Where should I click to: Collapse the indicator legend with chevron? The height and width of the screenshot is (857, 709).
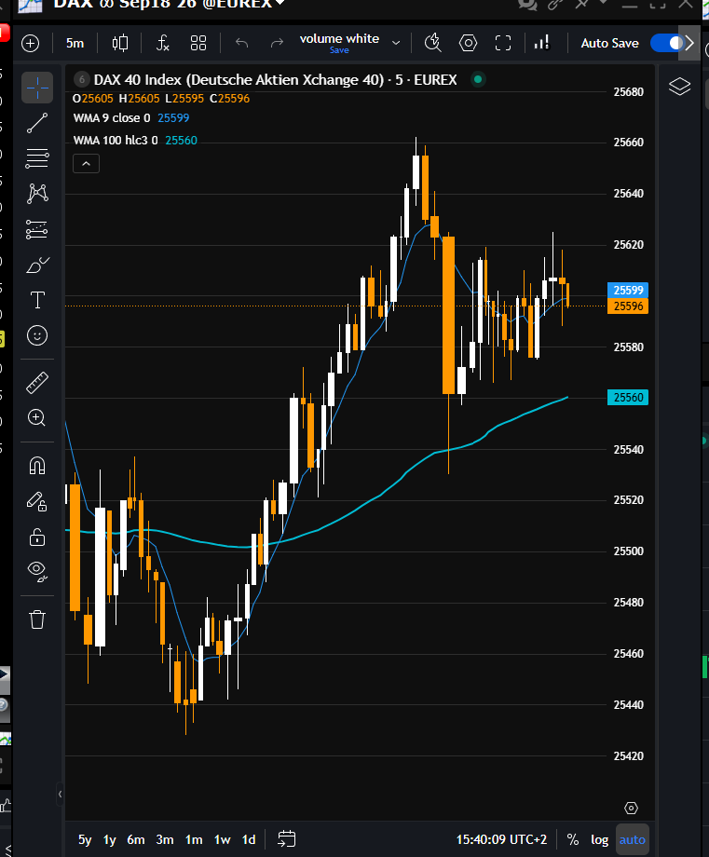coord(87,163)
